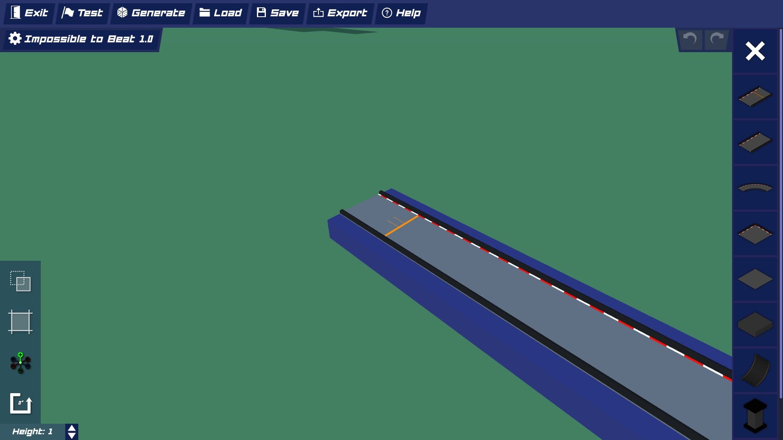This screenshot has width=783, height=440.
Task: Toggle the copy selection tool
Action: (20, 281)
